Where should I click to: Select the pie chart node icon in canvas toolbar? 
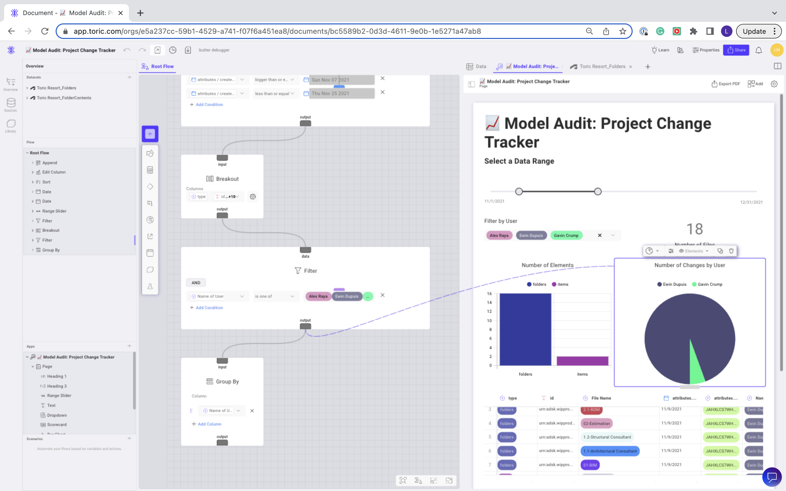click(150, 220)
